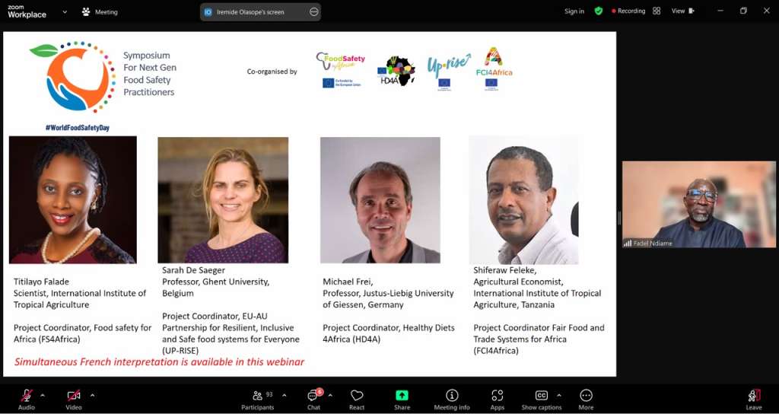779x414 pixels.
Task: Click the Sign in link
Action: coord(574,11)
